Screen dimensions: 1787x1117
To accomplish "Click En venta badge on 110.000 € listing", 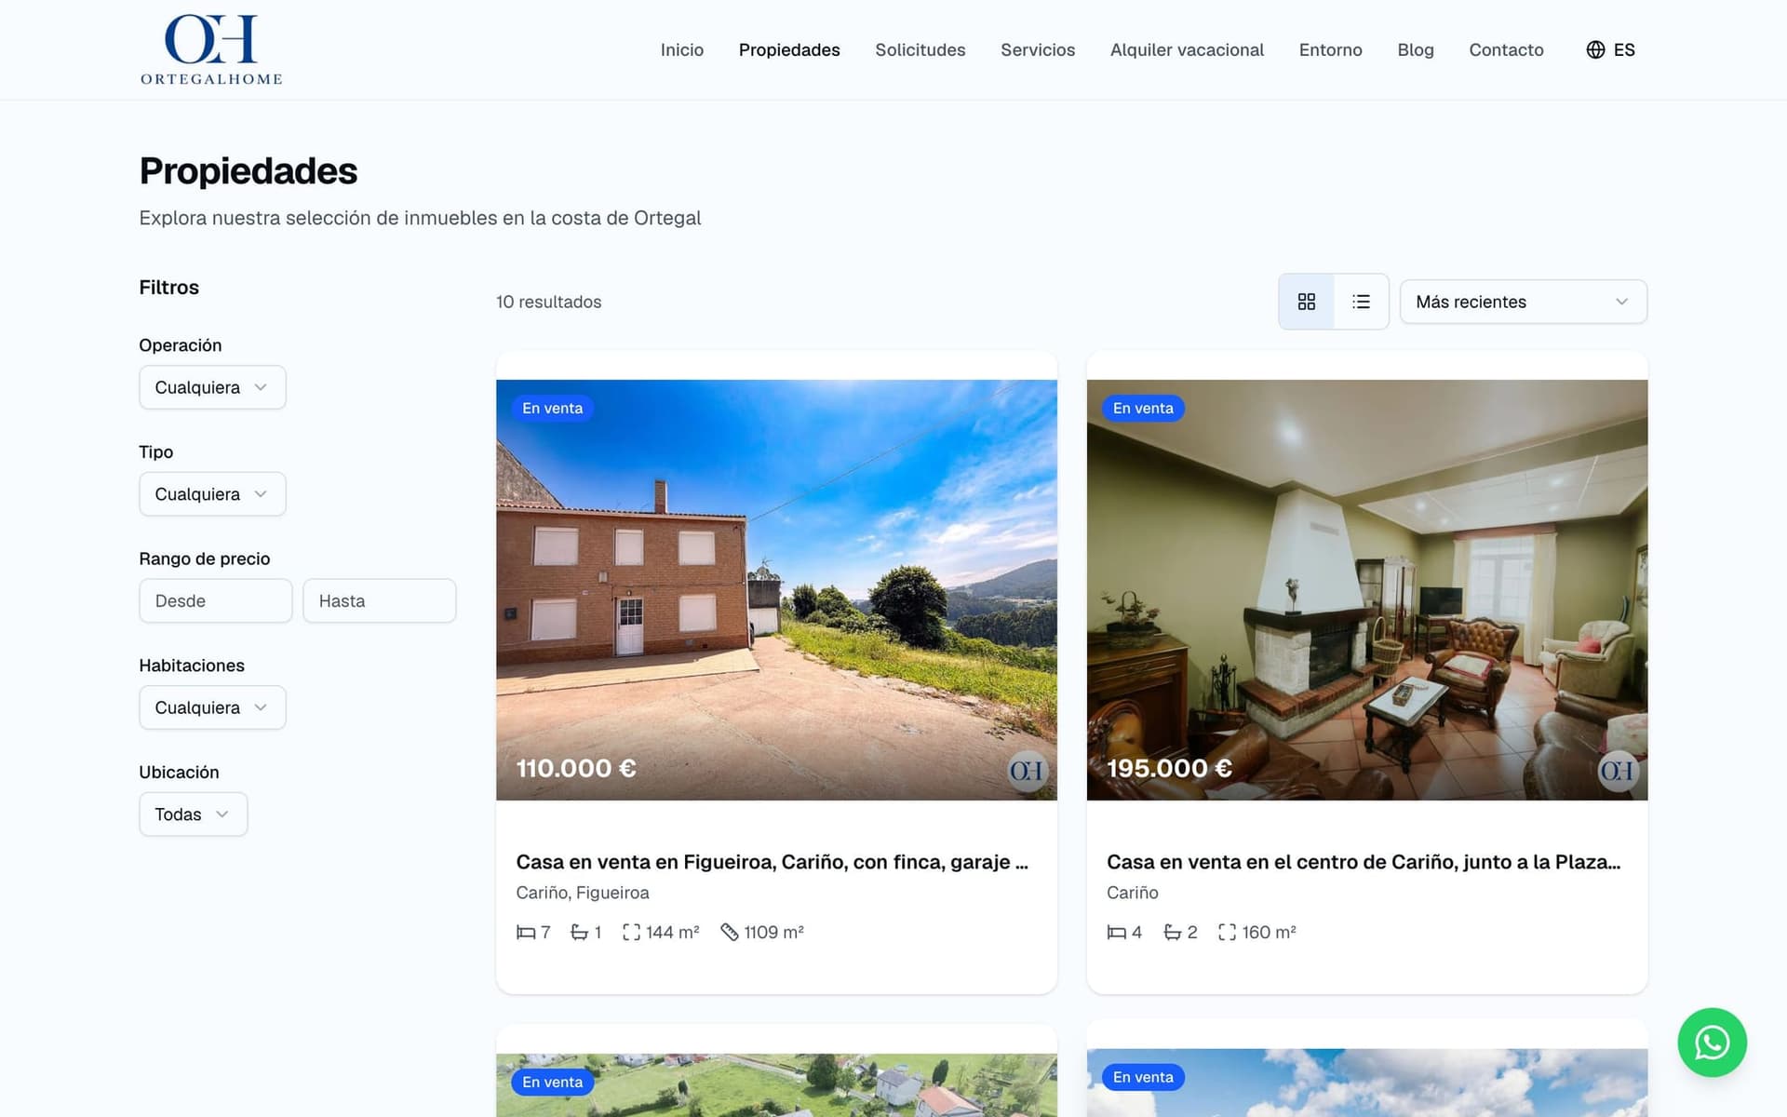I will (552, 408).
